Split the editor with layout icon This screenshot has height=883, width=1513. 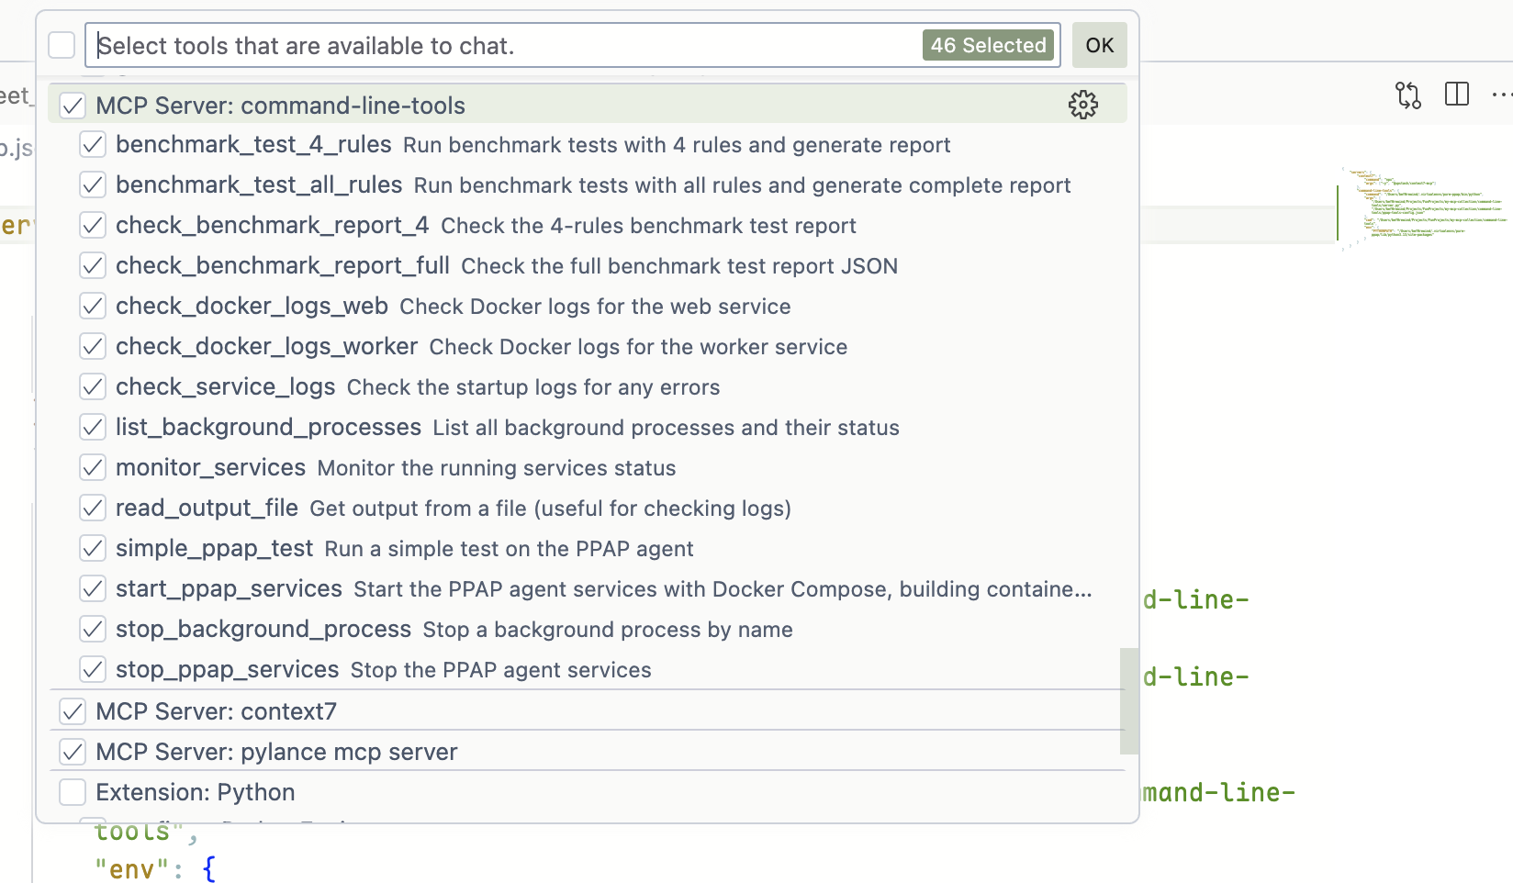tap(1457, 94)
